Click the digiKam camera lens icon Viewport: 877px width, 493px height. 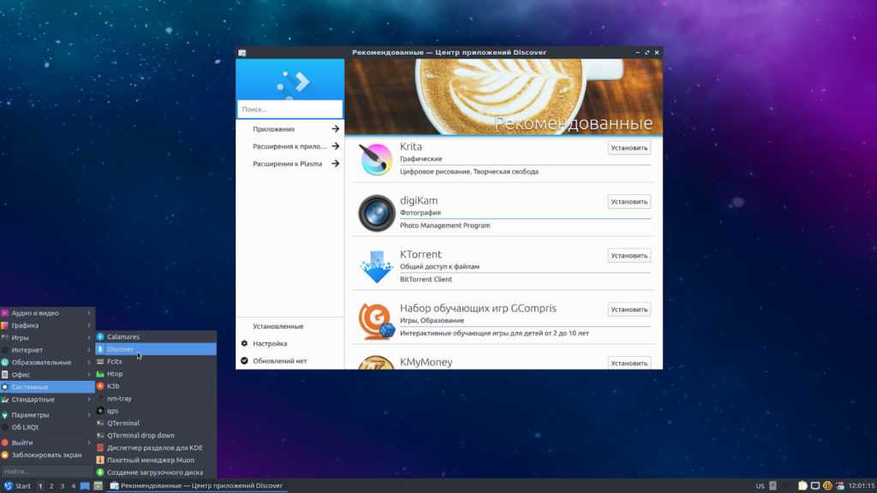pos(375,213)
